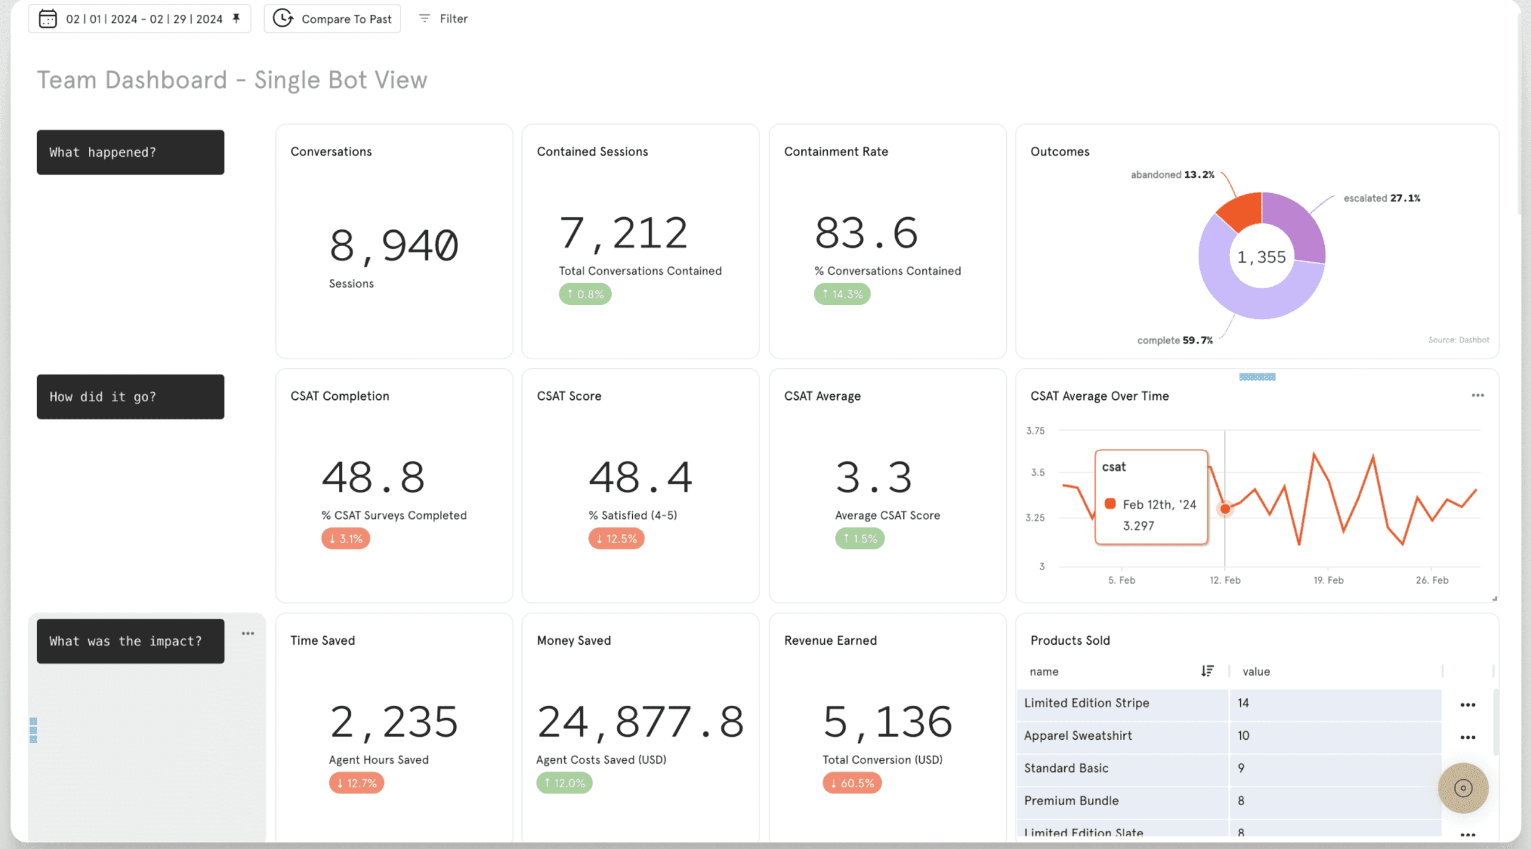Click the Compare To Past clock icon
The width and height of the screenshot is (1531, 849).
pos(283,19)
